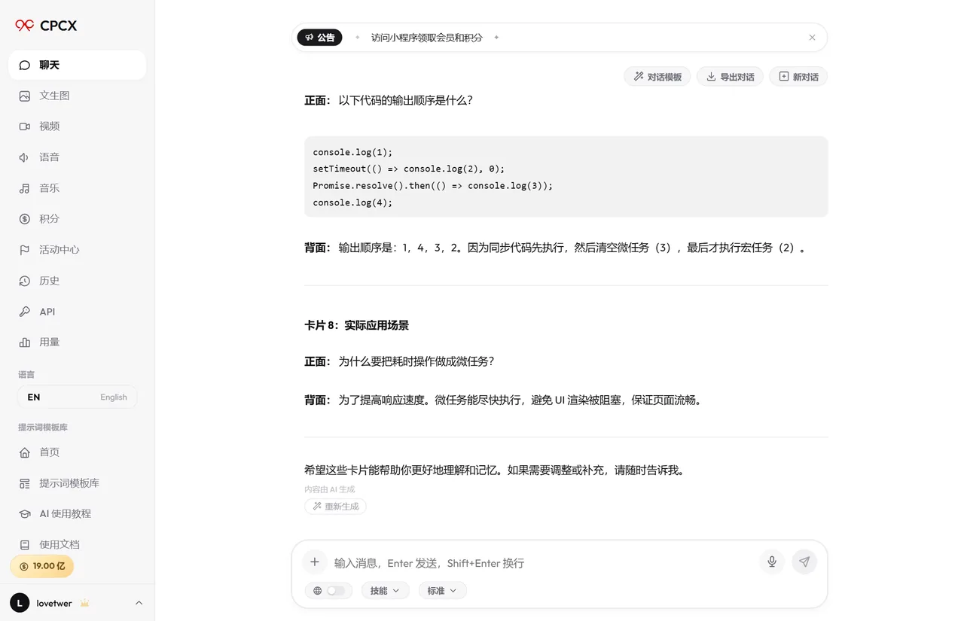The height and width of the screenshot is (621, 964).
Task: Open the 标准 mode dropdown
Action: point(442,591)
